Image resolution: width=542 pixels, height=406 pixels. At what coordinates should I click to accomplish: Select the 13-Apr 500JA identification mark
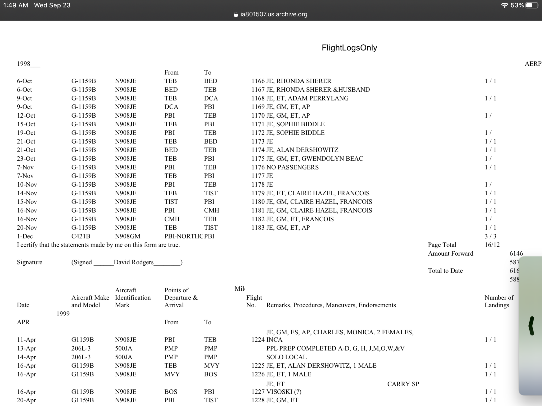tap(124, 348)
